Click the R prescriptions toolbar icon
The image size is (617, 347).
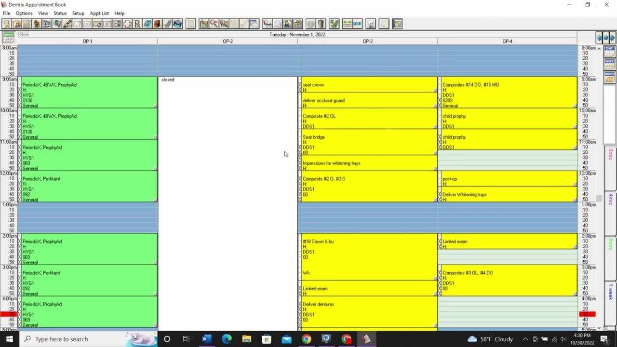click(x=137, y=24)
